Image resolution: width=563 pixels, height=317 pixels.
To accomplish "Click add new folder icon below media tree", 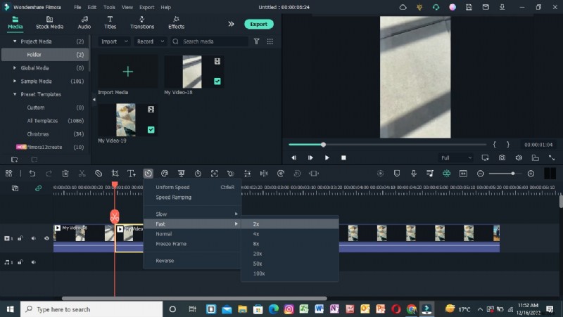I will 14,160.
